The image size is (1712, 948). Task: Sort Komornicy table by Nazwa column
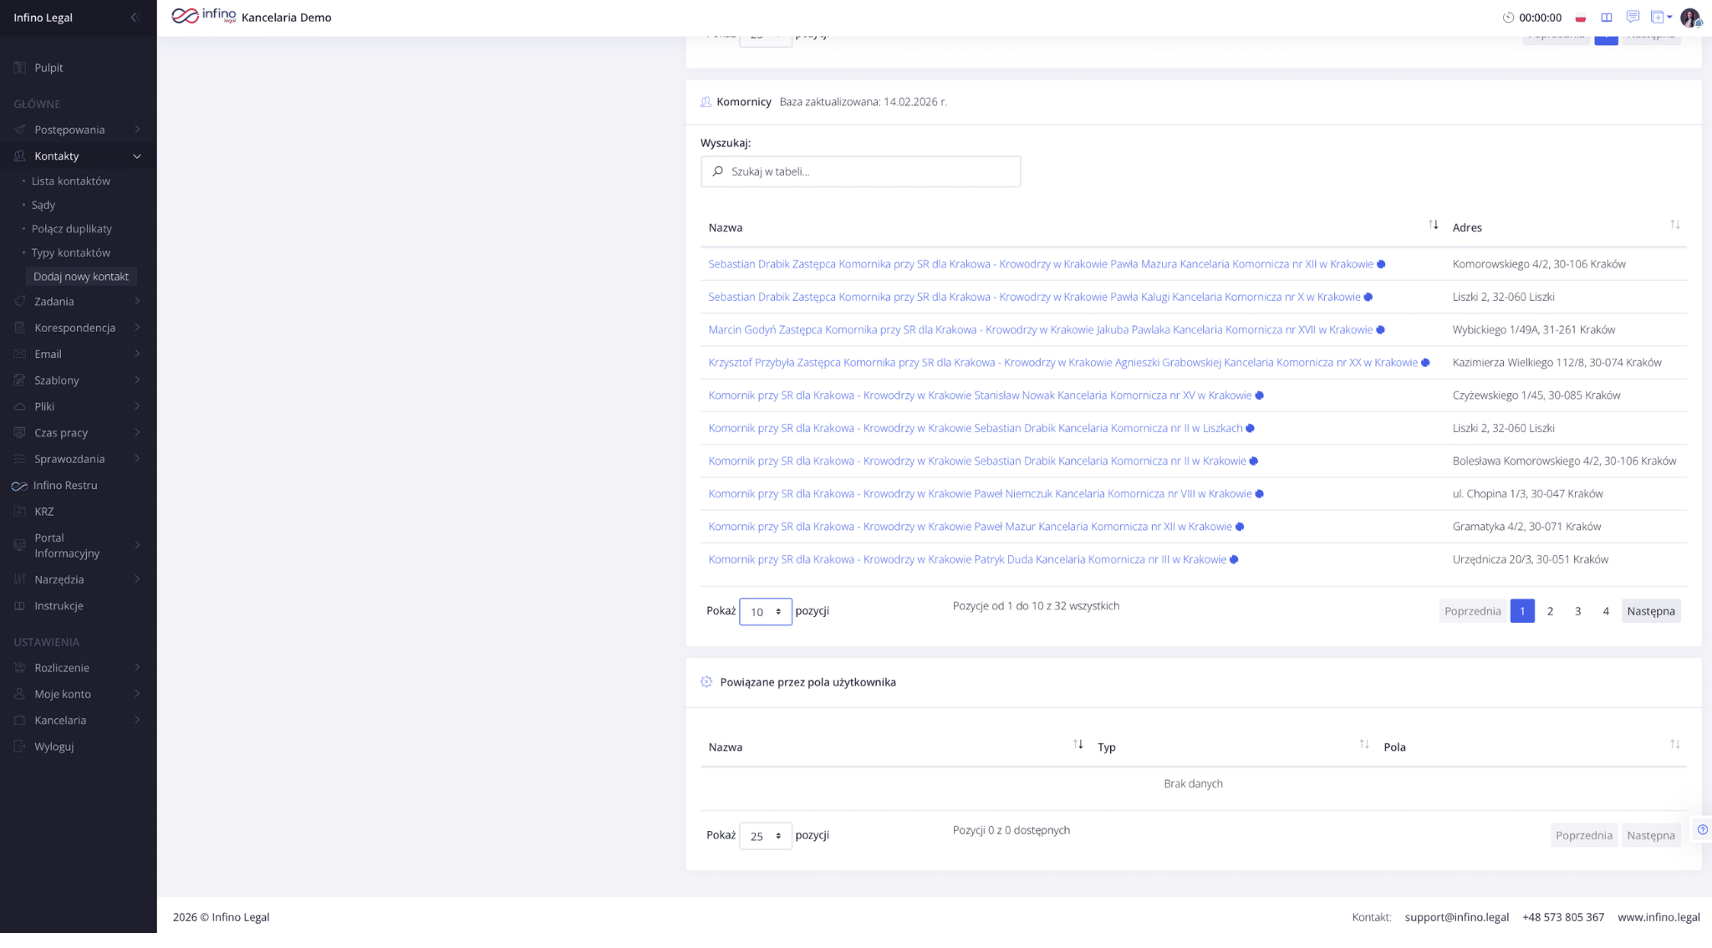point(1433,225)
